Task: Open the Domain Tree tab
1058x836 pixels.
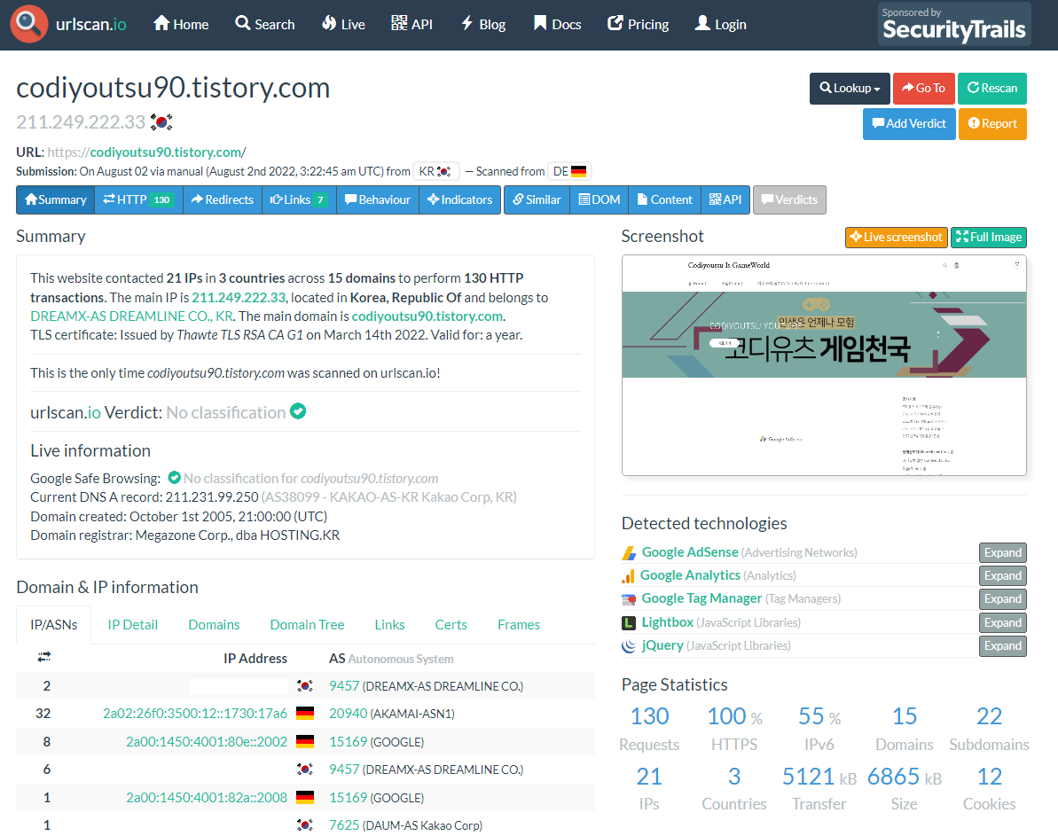Action: click(x=307, y=625)
